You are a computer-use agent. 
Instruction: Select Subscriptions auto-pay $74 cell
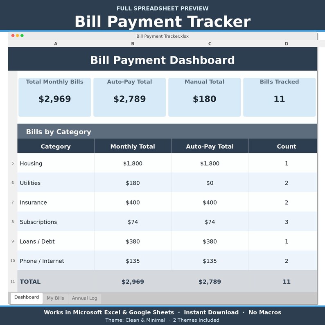tap(210, 221)
